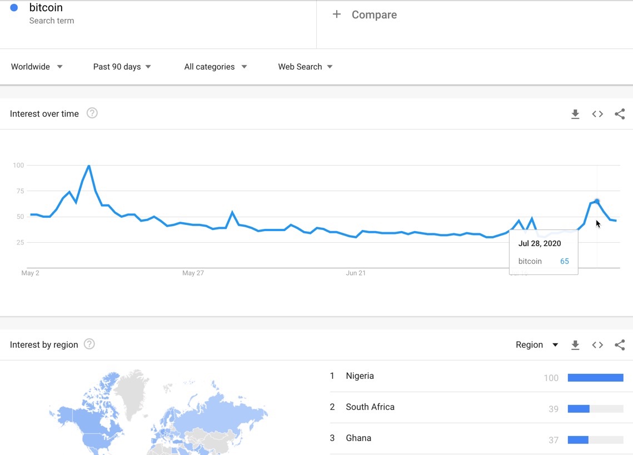Expand the Past 90 days time range

tap(122, 67)
